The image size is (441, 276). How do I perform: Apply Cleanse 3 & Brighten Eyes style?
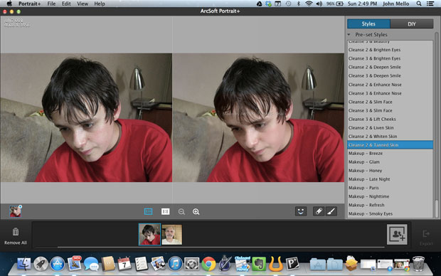tap(390, 58)
